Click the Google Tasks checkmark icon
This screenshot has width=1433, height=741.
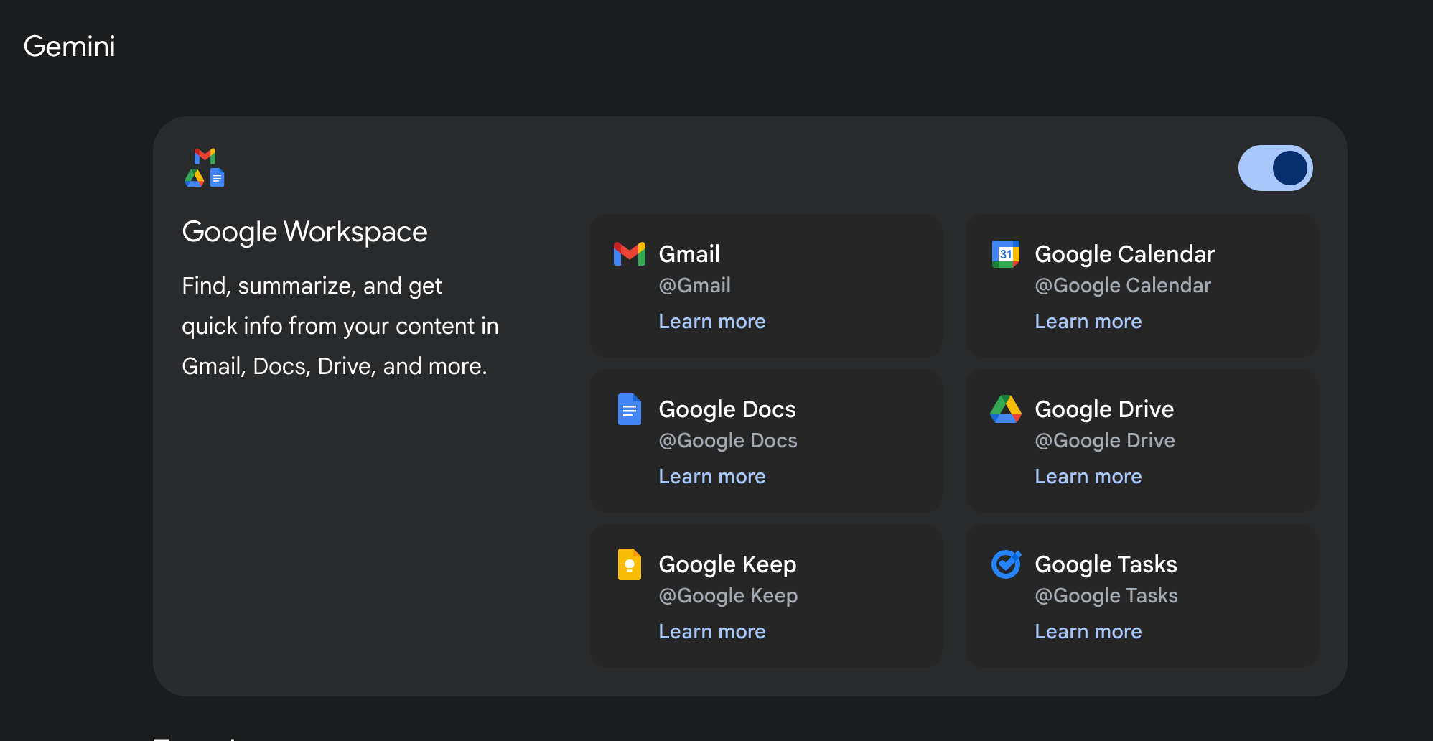1006,564
